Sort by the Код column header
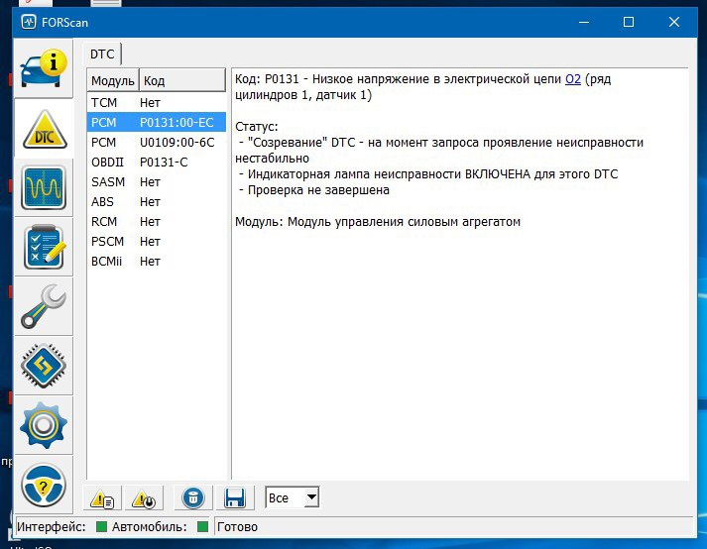 (182, 80)
